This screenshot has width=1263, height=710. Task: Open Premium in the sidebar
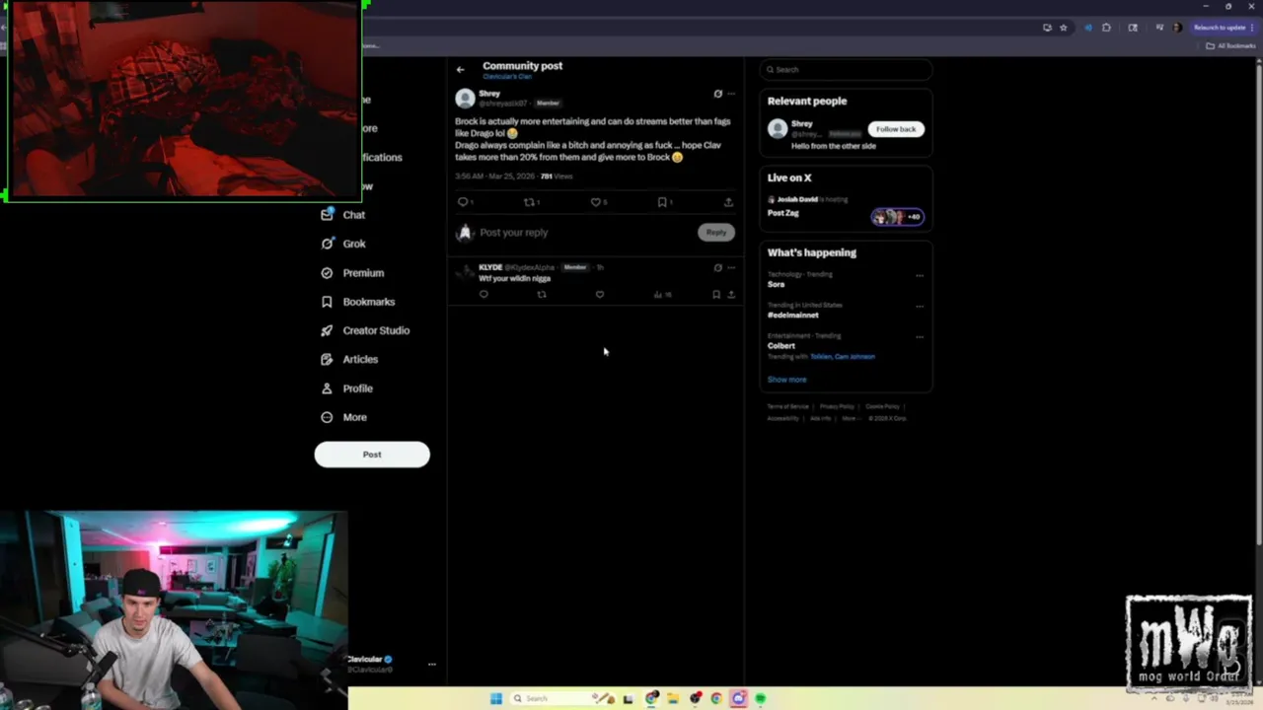352,273
